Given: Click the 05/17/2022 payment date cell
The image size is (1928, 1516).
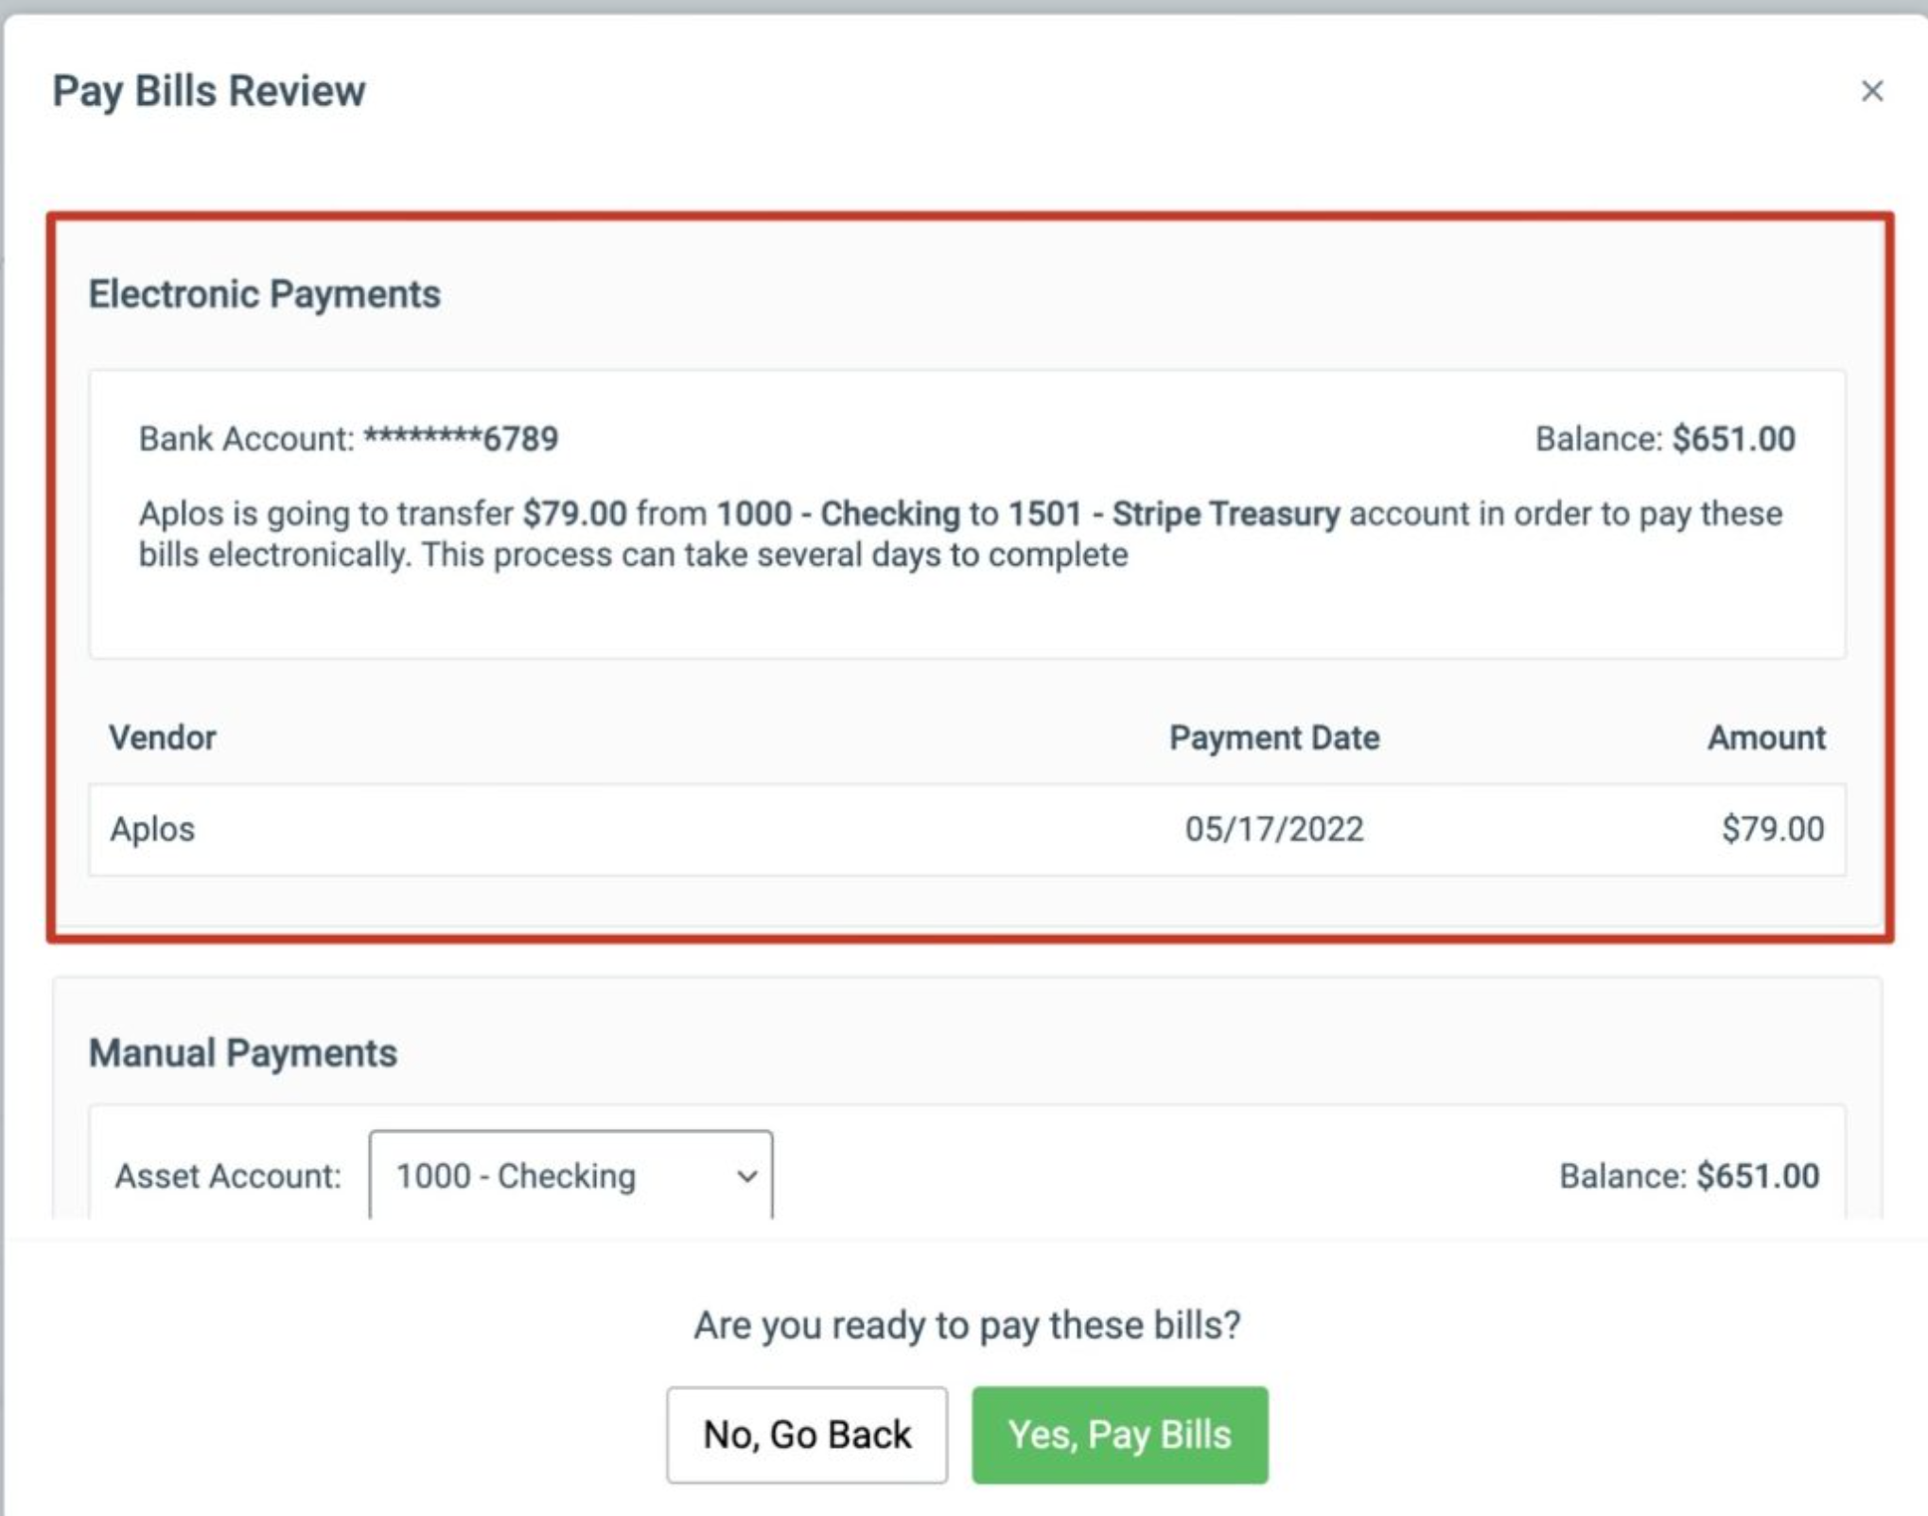Looking at the screenshot, I should click(x=1274, y=829).
